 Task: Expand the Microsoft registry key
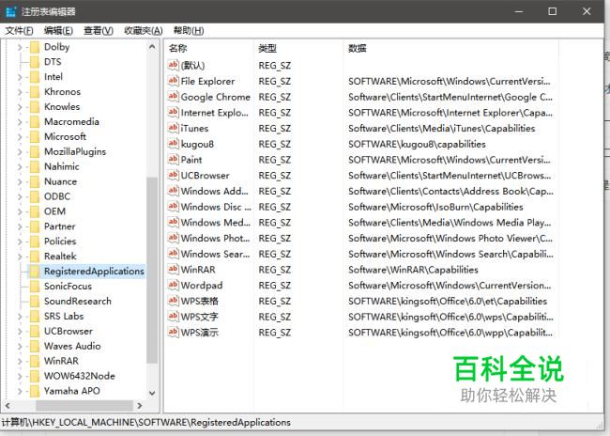(x=20, y=137)
